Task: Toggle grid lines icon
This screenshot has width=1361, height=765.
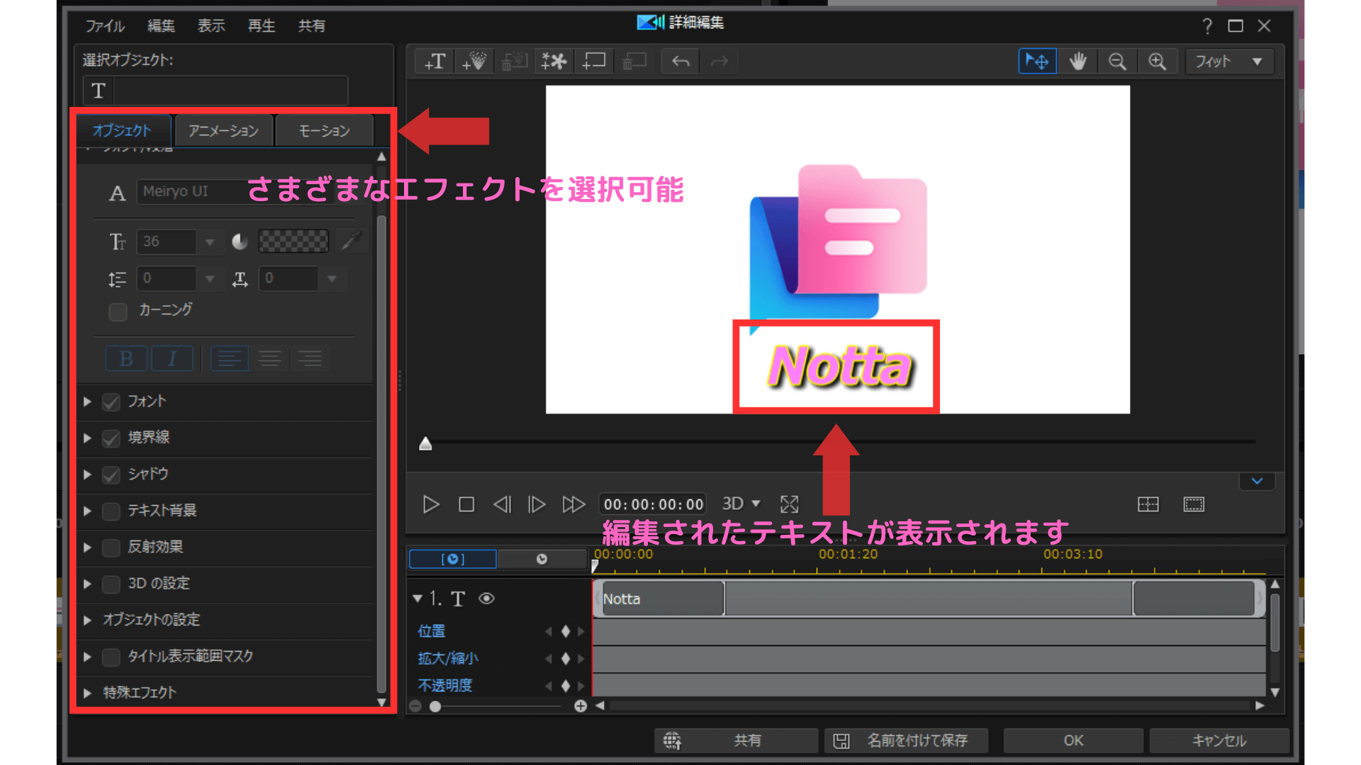Action: tap(1148, 504)
